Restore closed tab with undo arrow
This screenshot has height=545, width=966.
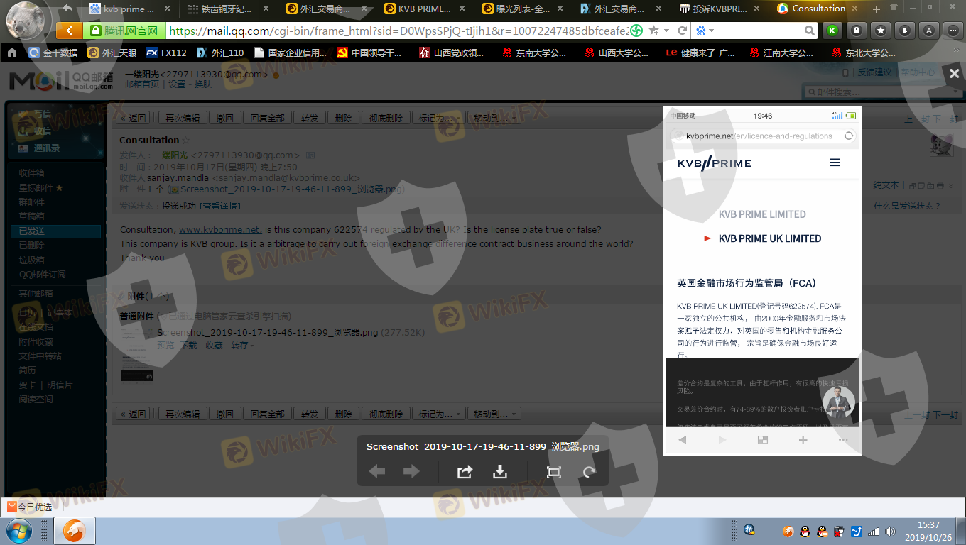pyautogui.click(x=67, y=9)
